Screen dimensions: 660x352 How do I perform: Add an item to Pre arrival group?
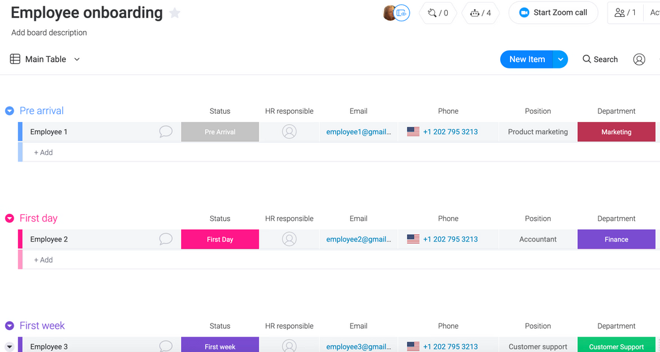pyautogui.click(x=43, y=152)
